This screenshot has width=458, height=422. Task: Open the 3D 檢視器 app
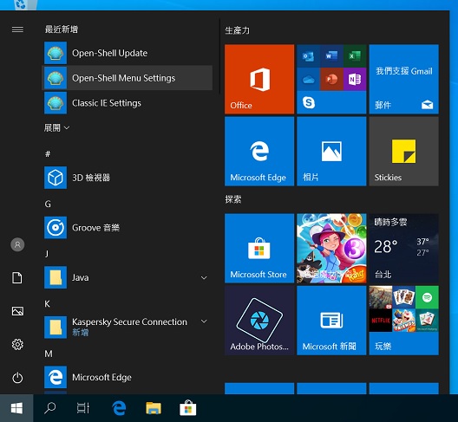point(127,178)
